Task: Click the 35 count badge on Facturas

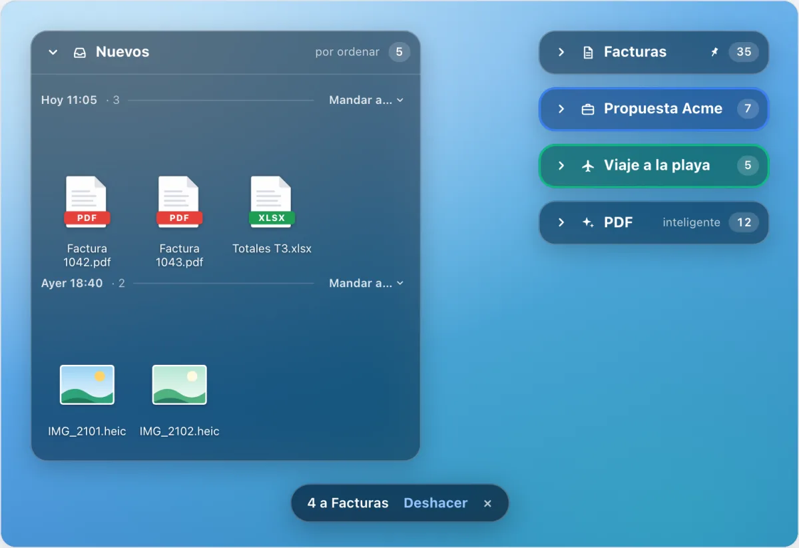Action: 744,52
